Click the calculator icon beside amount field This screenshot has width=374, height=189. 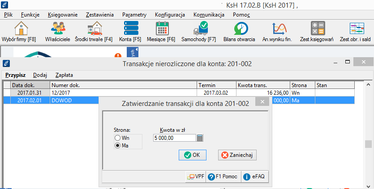coord(200,138)
